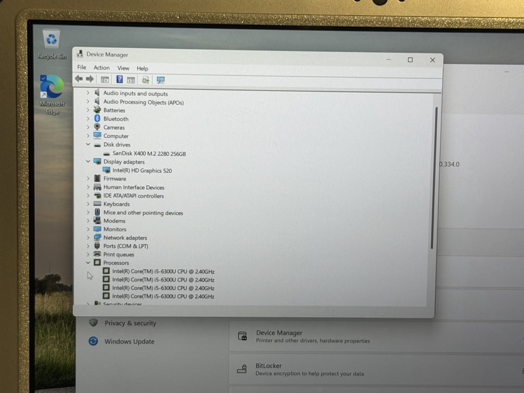The height and width of the screenshot is (393, 524).
Task: Open the Device Manager card in Settings
Action: 377,336
